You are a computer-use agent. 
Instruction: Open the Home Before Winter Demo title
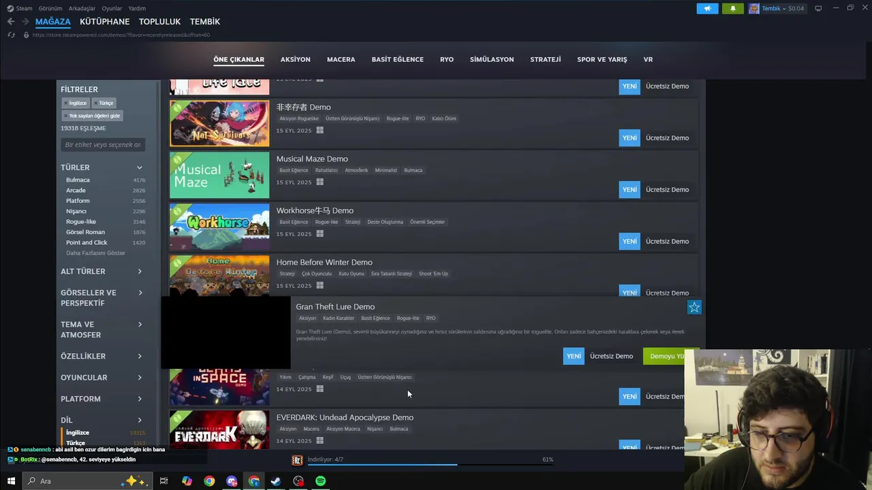pos(324,263)
